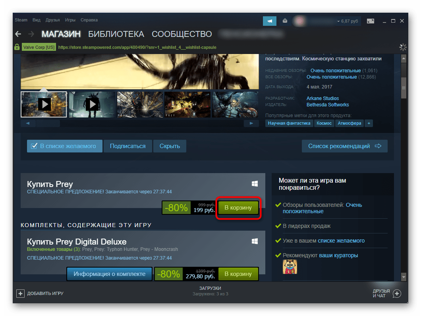Open account wallet dropdown 6,87 руб
421x316 pixels.
click(x=348, y=21)
